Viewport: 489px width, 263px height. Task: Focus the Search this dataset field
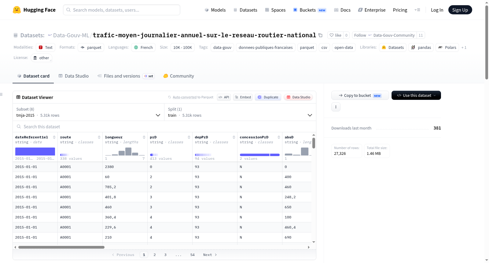pos(164,126)
